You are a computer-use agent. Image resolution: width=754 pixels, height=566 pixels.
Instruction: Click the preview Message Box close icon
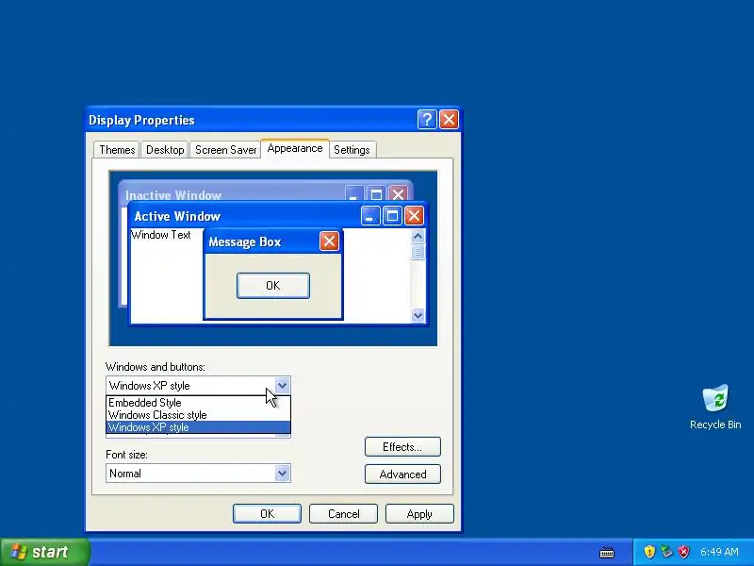[329, 241]
